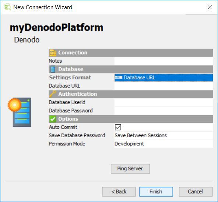This screenshot has width=218, height=202.
Task: Cancel the New Connection Wizard
Action: [x=196, y=192]
